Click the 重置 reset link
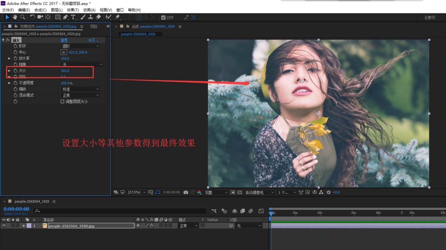Screen dimensions: 446x250 point(64,40)
